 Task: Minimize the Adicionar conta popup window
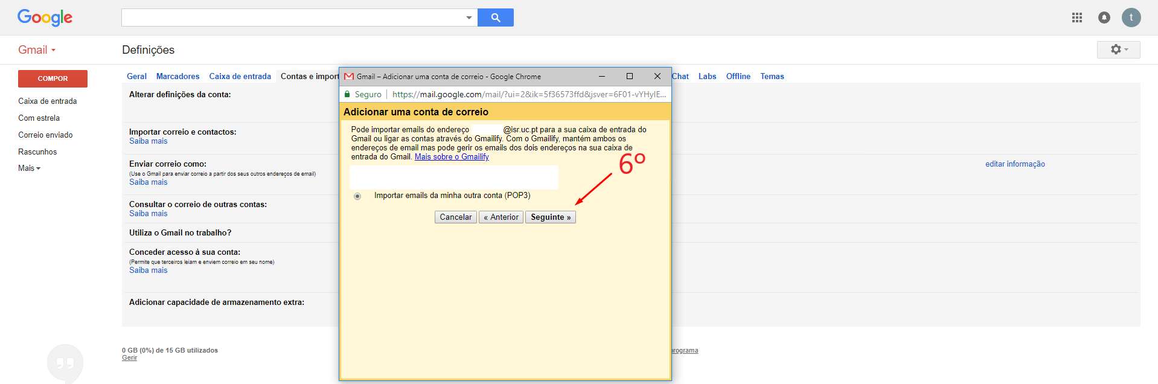coord(602,76)
